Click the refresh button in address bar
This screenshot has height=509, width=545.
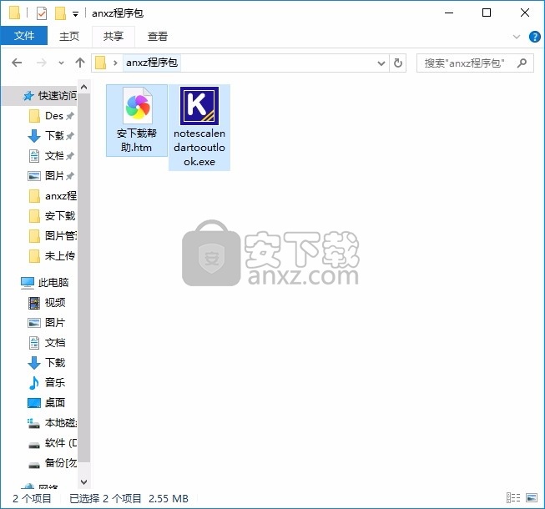tap(398, 63)
